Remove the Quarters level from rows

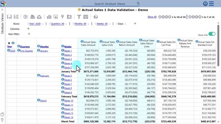pyautogui.click(x=66, y=24)
